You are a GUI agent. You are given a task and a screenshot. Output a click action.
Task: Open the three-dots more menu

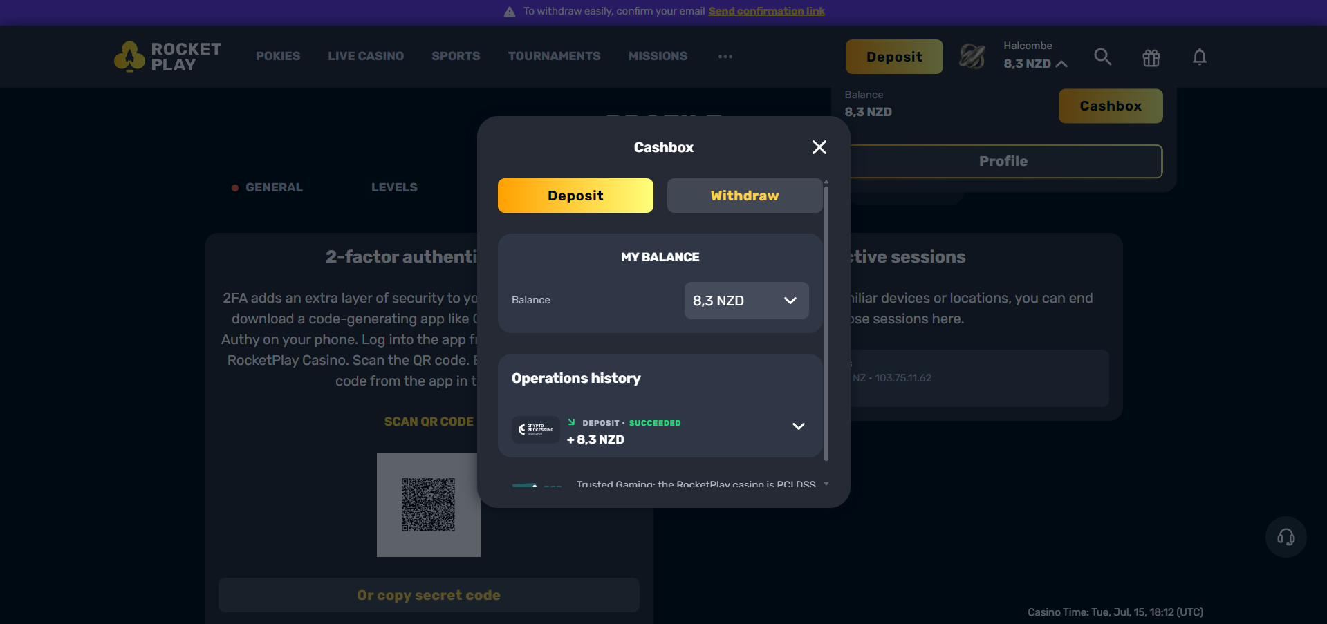click(725, 57)
